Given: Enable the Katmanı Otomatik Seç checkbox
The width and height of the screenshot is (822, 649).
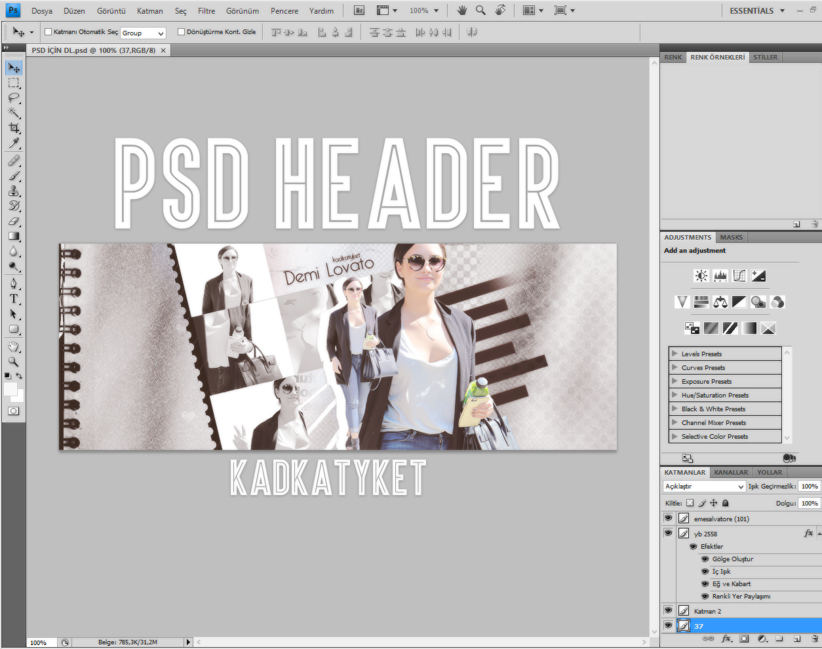Looking at the screenshot, I should coord(48,31).
